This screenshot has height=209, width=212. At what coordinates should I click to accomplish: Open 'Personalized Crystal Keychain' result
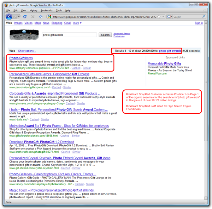click(60, 158)
